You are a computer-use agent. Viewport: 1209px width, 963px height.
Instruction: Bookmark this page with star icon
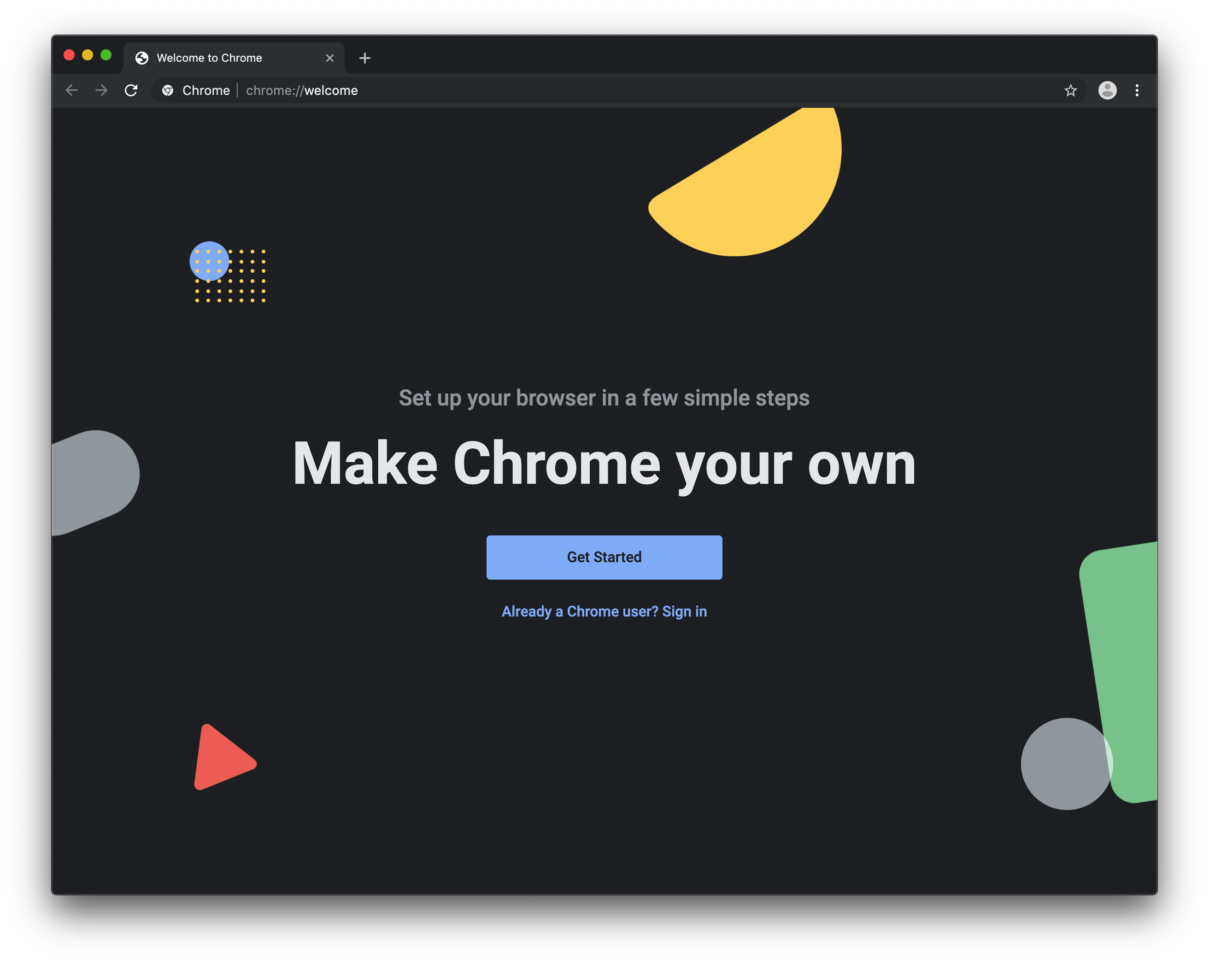[1070, 90]
